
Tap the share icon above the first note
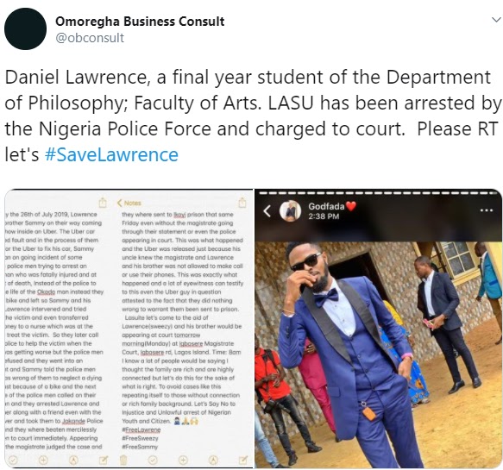103,203
